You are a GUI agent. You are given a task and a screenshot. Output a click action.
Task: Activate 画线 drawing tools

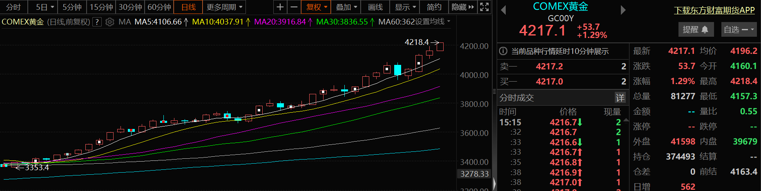click(x=375, y=7)
